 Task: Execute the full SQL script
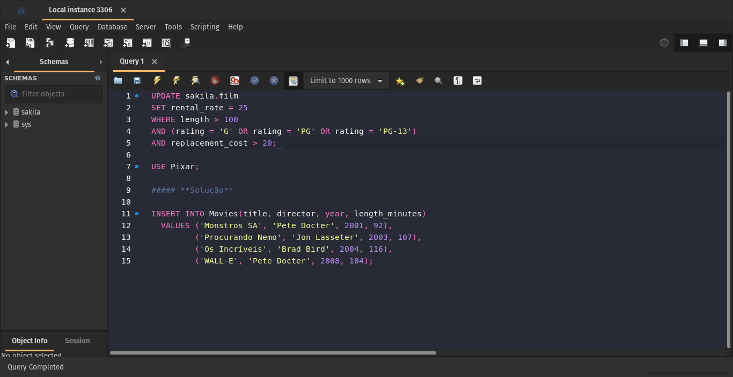[x=157, y=80]
